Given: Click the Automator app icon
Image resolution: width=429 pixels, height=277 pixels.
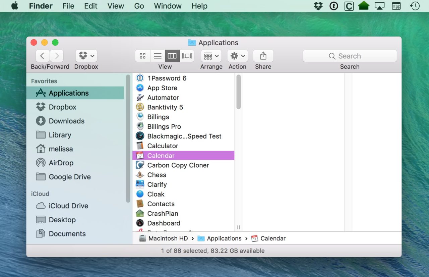Looking at the screenshot, I should 140,98.
